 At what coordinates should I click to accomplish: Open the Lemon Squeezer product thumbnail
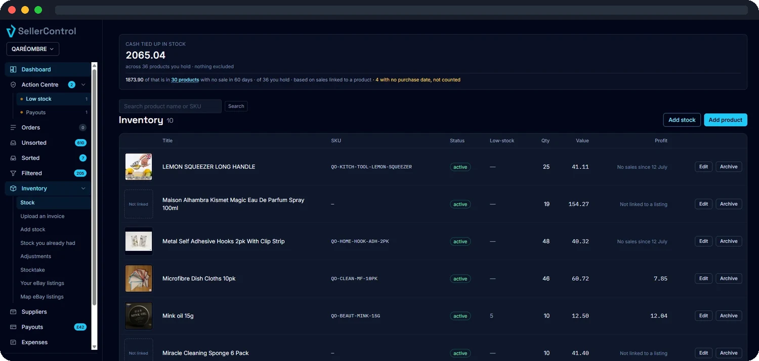[139, 167]
